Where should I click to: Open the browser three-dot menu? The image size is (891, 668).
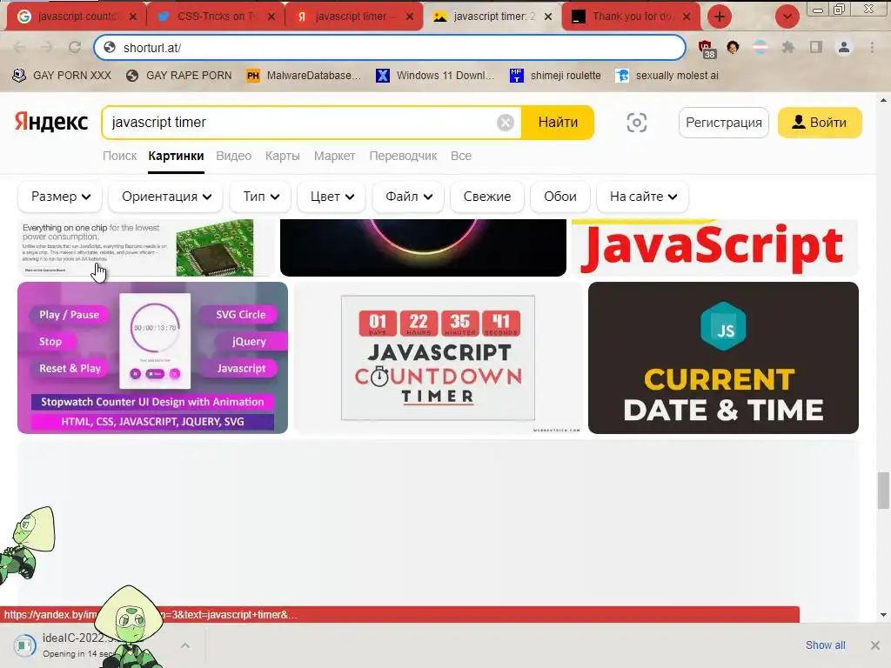pos(872,48)
